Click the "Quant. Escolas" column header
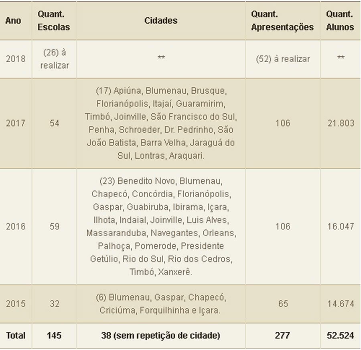Image resolution: width=361 pixels, height=350 pixels. pyautogui.click(x=54, y=20)
